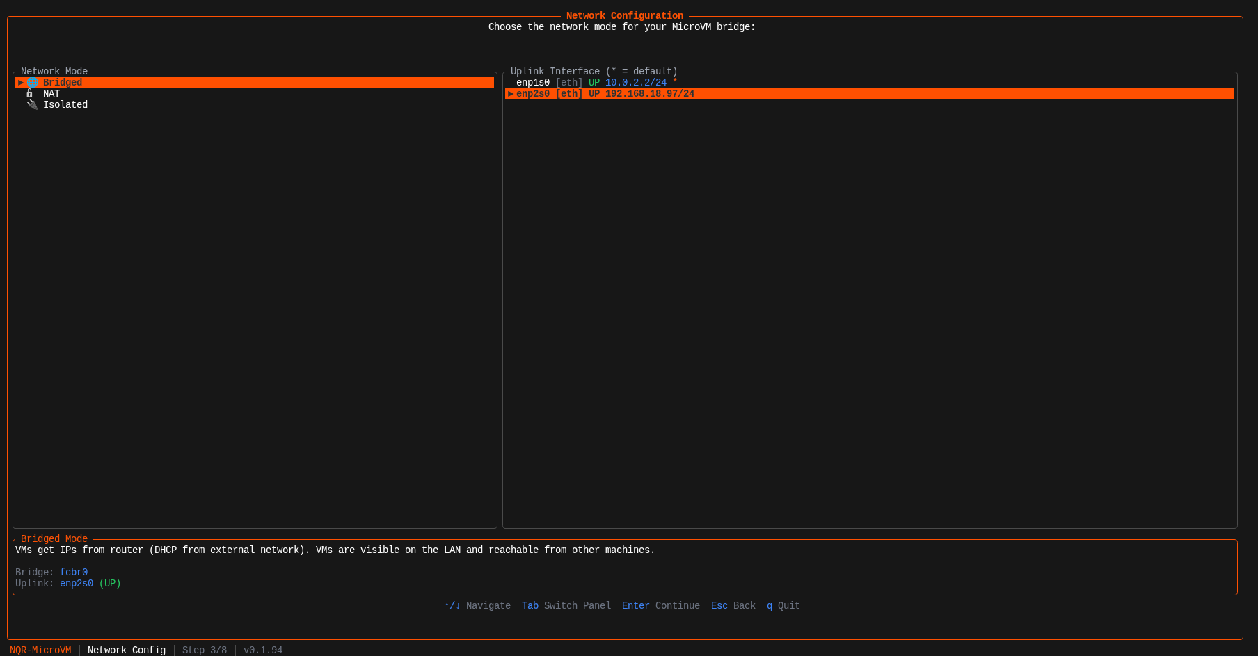Click the Step 3/8 indicator
Screen dimensions: 1258x656
click(204, 650)
